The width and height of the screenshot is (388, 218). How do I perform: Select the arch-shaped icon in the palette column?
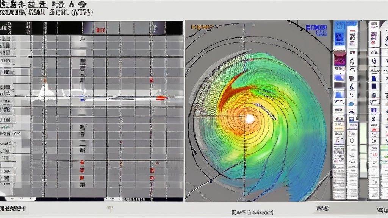[352, 70]
